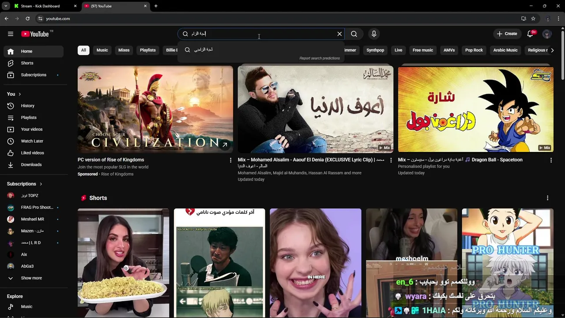Open the Aix channel subscription
Screen dimensions: 565x318
(34, 254)
